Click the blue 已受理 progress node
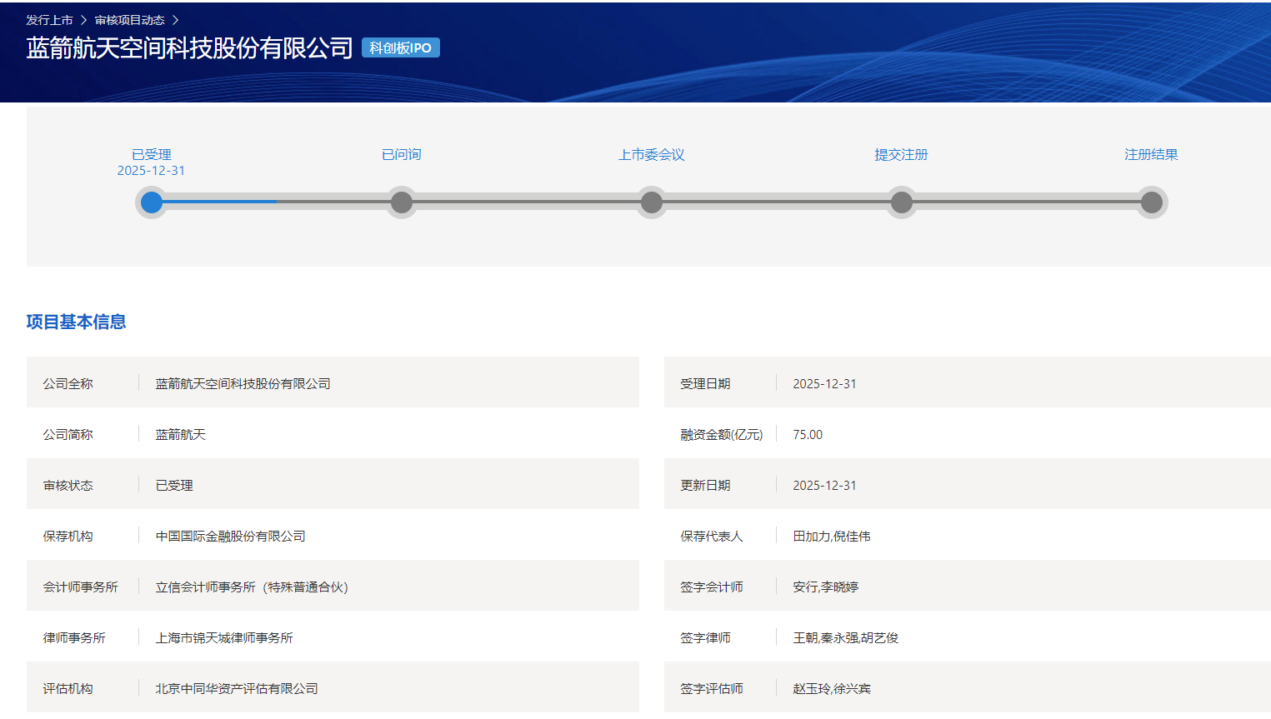The width and height of the screenshot is (1271, 719). 152,202
